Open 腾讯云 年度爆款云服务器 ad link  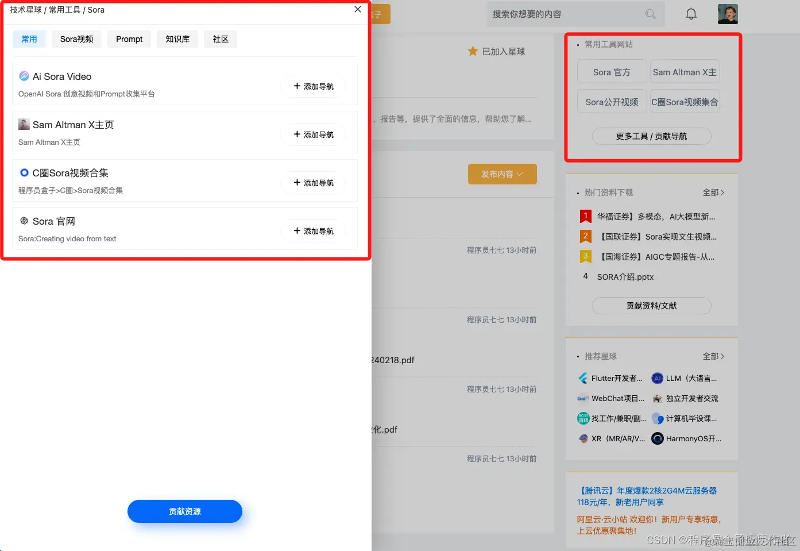pos(647,496)
